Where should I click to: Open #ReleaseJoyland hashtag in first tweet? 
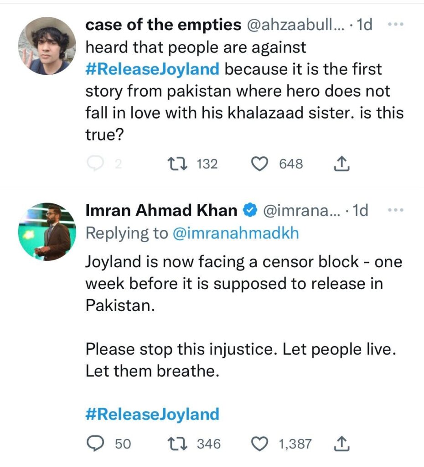(x=152, y=69)
